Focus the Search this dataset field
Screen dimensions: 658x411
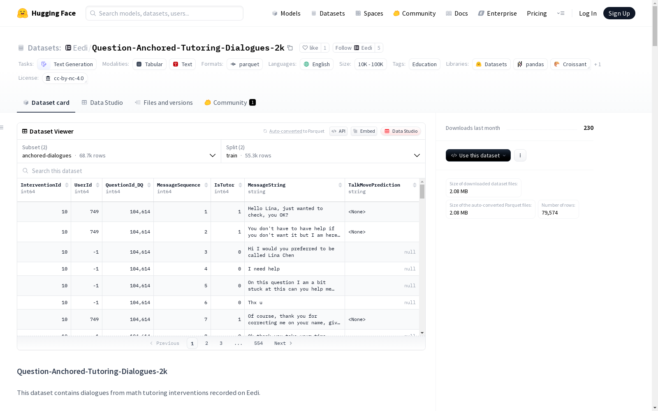click(x=221, y=171)
